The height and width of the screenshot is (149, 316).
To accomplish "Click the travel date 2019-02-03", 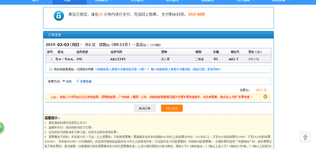I will tap(57, 45).
